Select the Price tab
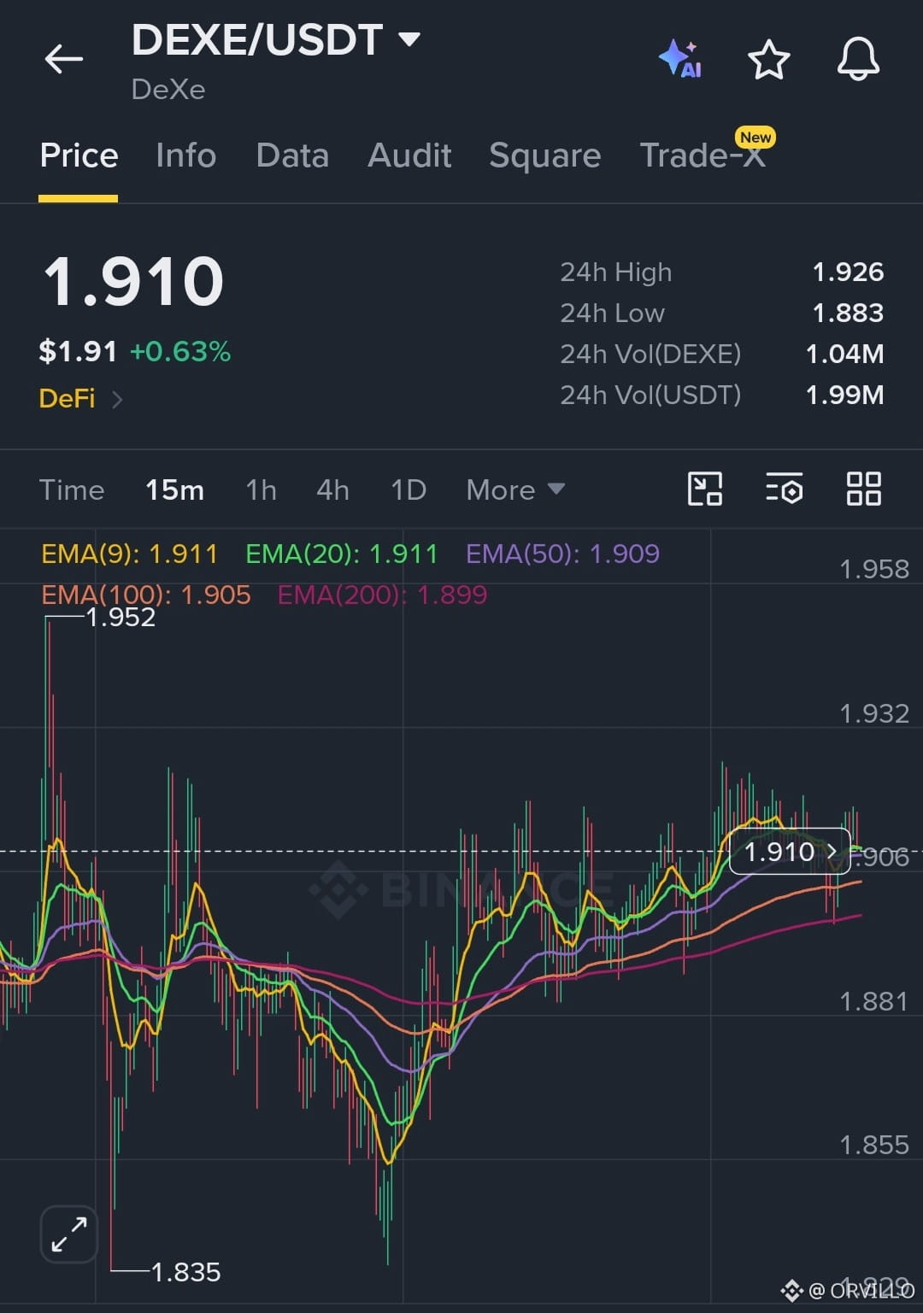This screenshot has height=1313, width=923. [79, 155]
